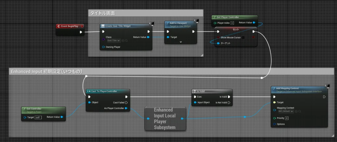Click the Is Not Valid execution pin
Viewport: 337px width, 142px height.
[x=229, y=102]
